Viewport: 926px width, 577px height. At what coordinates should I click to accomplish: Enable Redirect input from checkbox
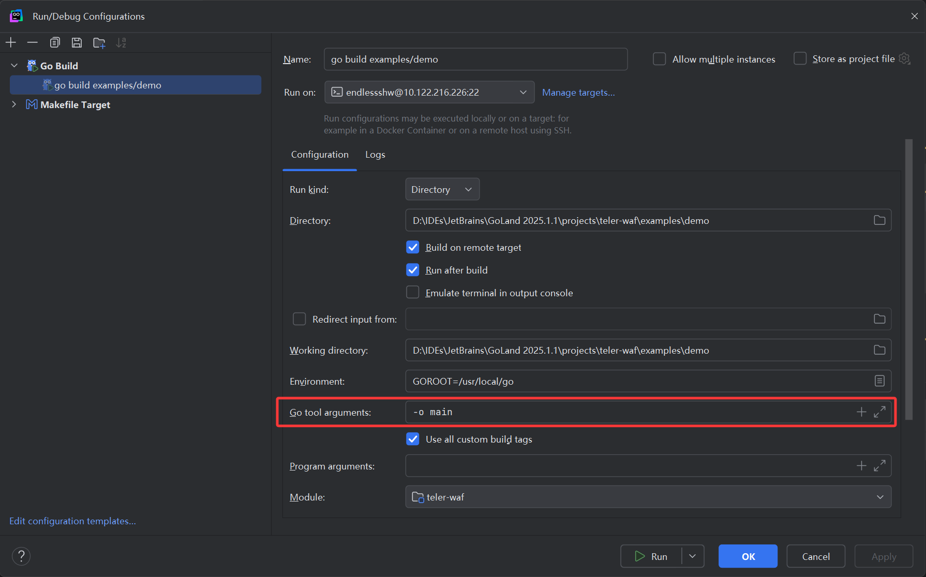[x=299, y=319]
